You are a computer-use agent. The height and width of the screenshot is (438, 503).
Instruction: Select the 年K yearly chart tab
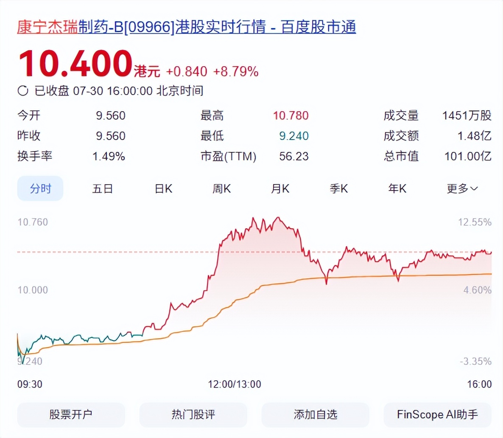[397, 188]
